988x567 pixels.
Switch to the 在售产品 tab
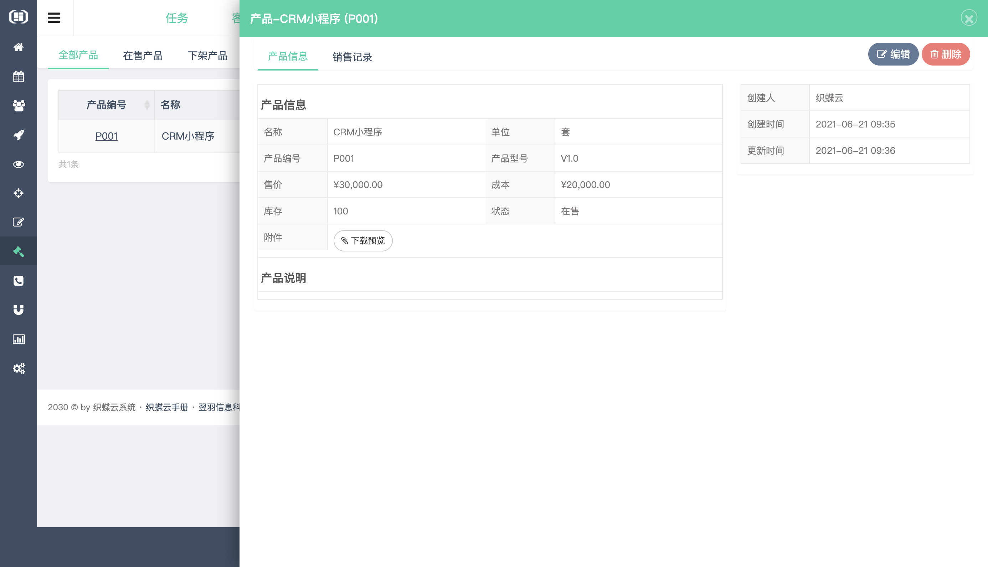(143, 55)
